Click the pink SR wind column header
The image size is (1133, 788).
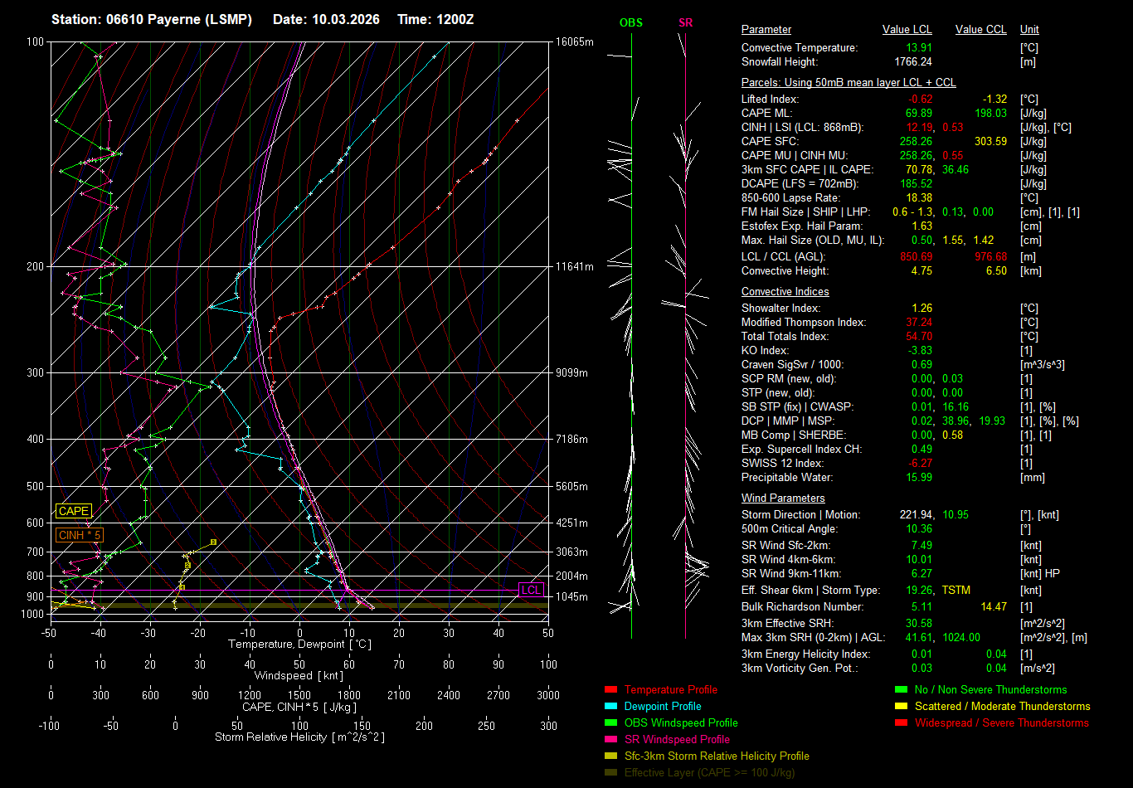685,23
